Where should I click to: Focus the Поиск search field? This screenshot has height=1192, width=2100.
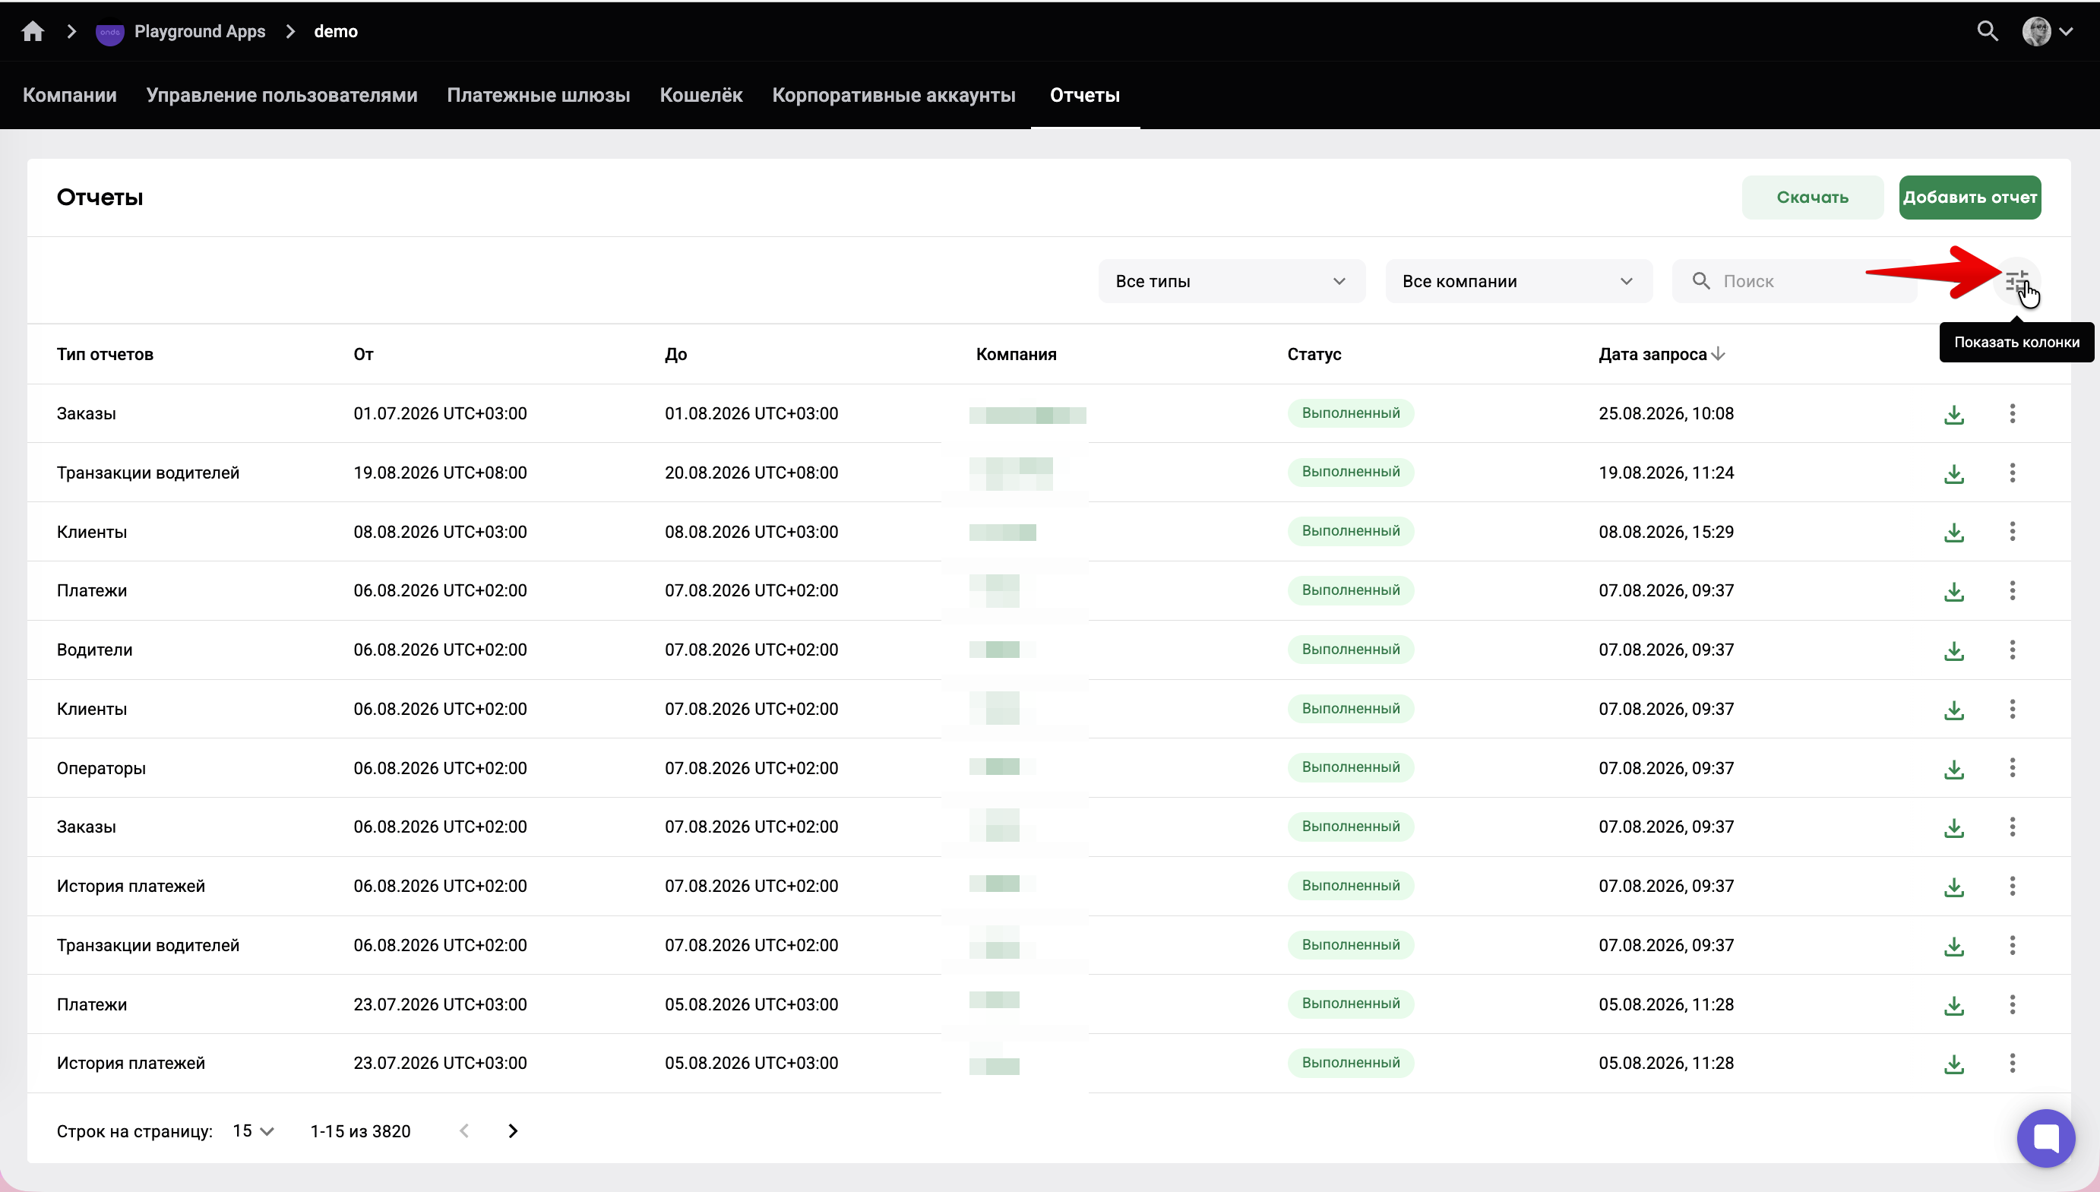[x=1794, y=282]
